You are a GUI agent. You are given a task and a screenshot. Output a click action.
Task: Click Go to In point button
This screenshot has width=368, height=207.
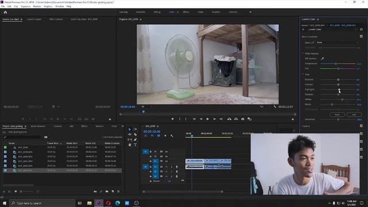click(194, 119)
